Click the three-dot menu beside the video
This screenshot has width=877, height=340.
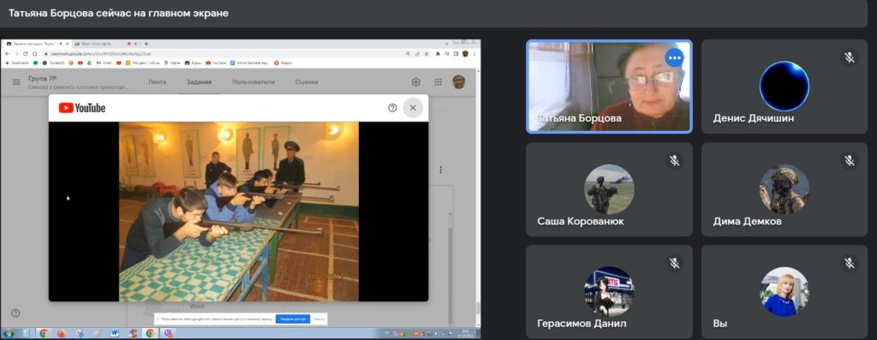click(x=441, y=170)
